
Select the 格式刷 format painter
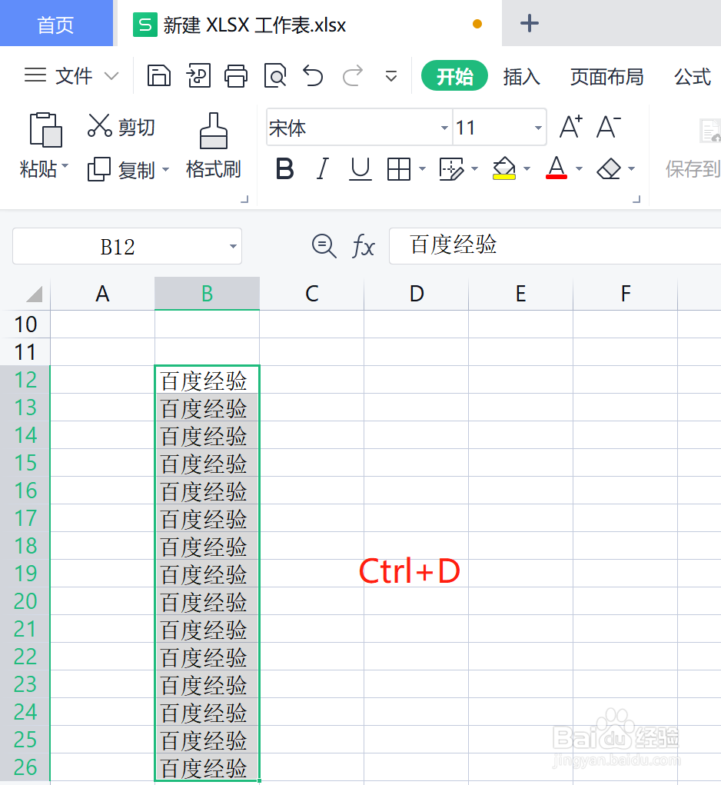(x=213, y=145)
